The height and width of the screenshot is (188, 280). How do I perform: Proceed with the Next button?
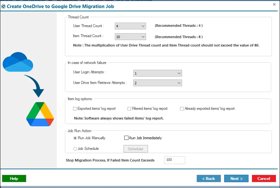(x=236, y=178)
